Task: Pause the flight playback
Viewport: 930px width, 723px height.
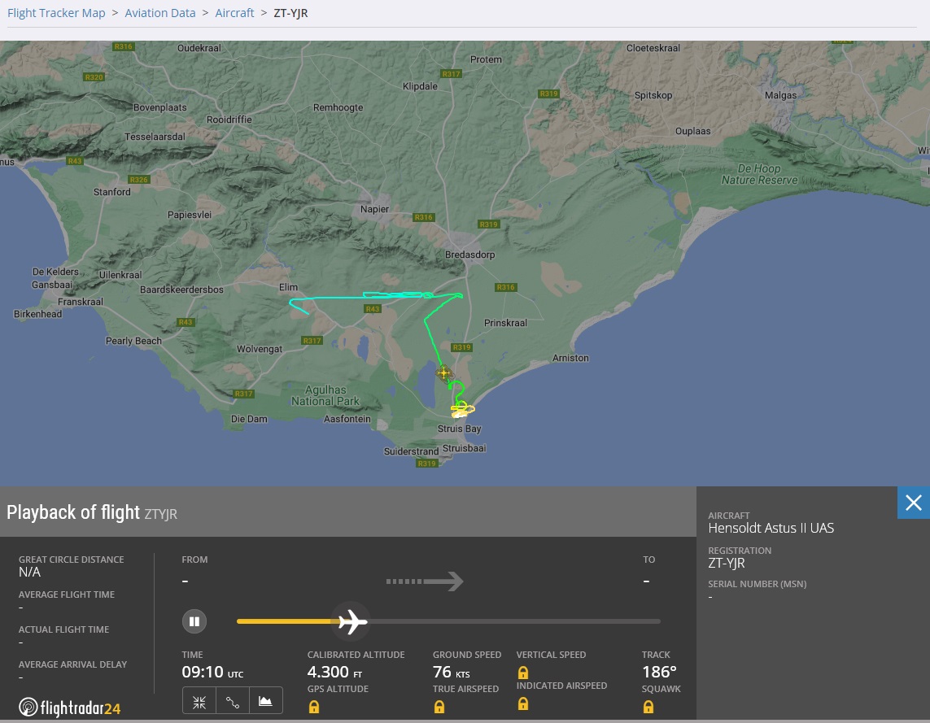Action: tap(194, 621)
